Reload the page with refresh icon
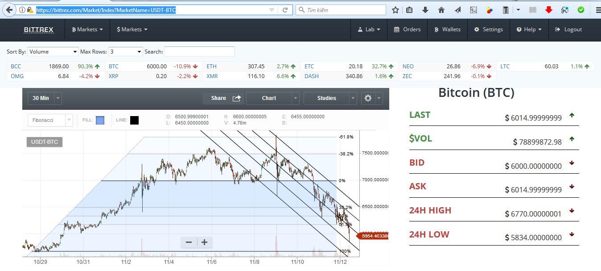 pos(285,10)
